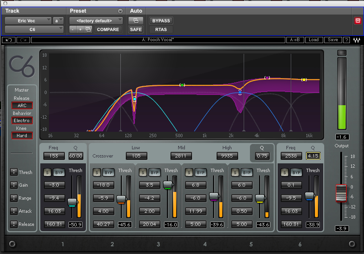Change the Electro behavior mode
The image size is (364, 254).
(x=22, y=121)
